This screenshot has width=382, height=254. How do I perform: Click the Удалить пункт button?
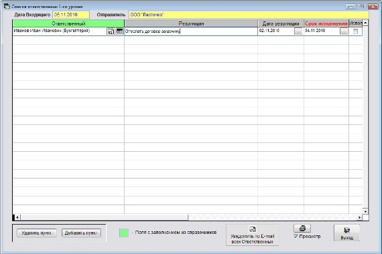[37, 233]
